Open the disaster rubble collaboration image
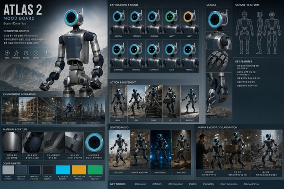 point(266,150)
